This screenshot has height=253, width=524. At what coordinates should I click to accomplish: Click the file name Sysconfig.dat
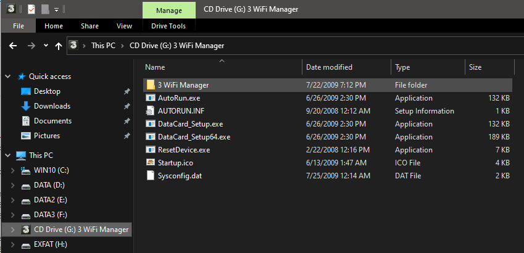[x=180, y=176]
